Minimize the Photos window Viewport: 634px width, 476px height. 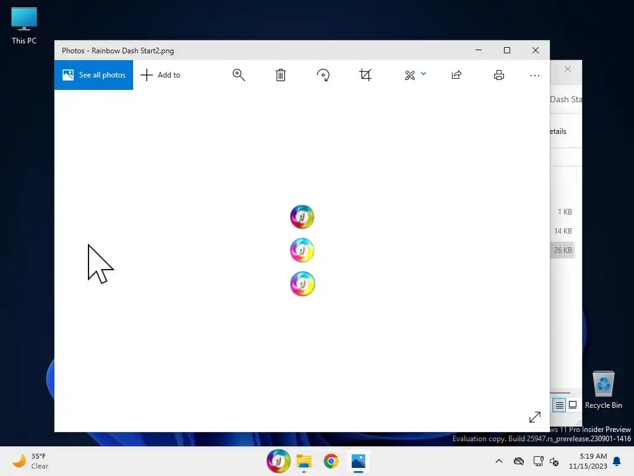[x=479, y=50]
